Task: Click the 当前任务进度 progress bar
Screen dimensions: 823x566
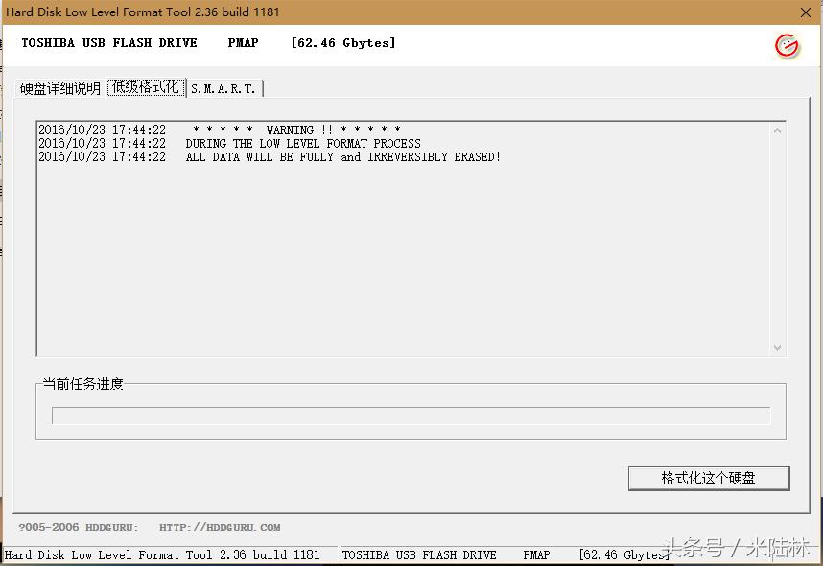Action: 411,415
